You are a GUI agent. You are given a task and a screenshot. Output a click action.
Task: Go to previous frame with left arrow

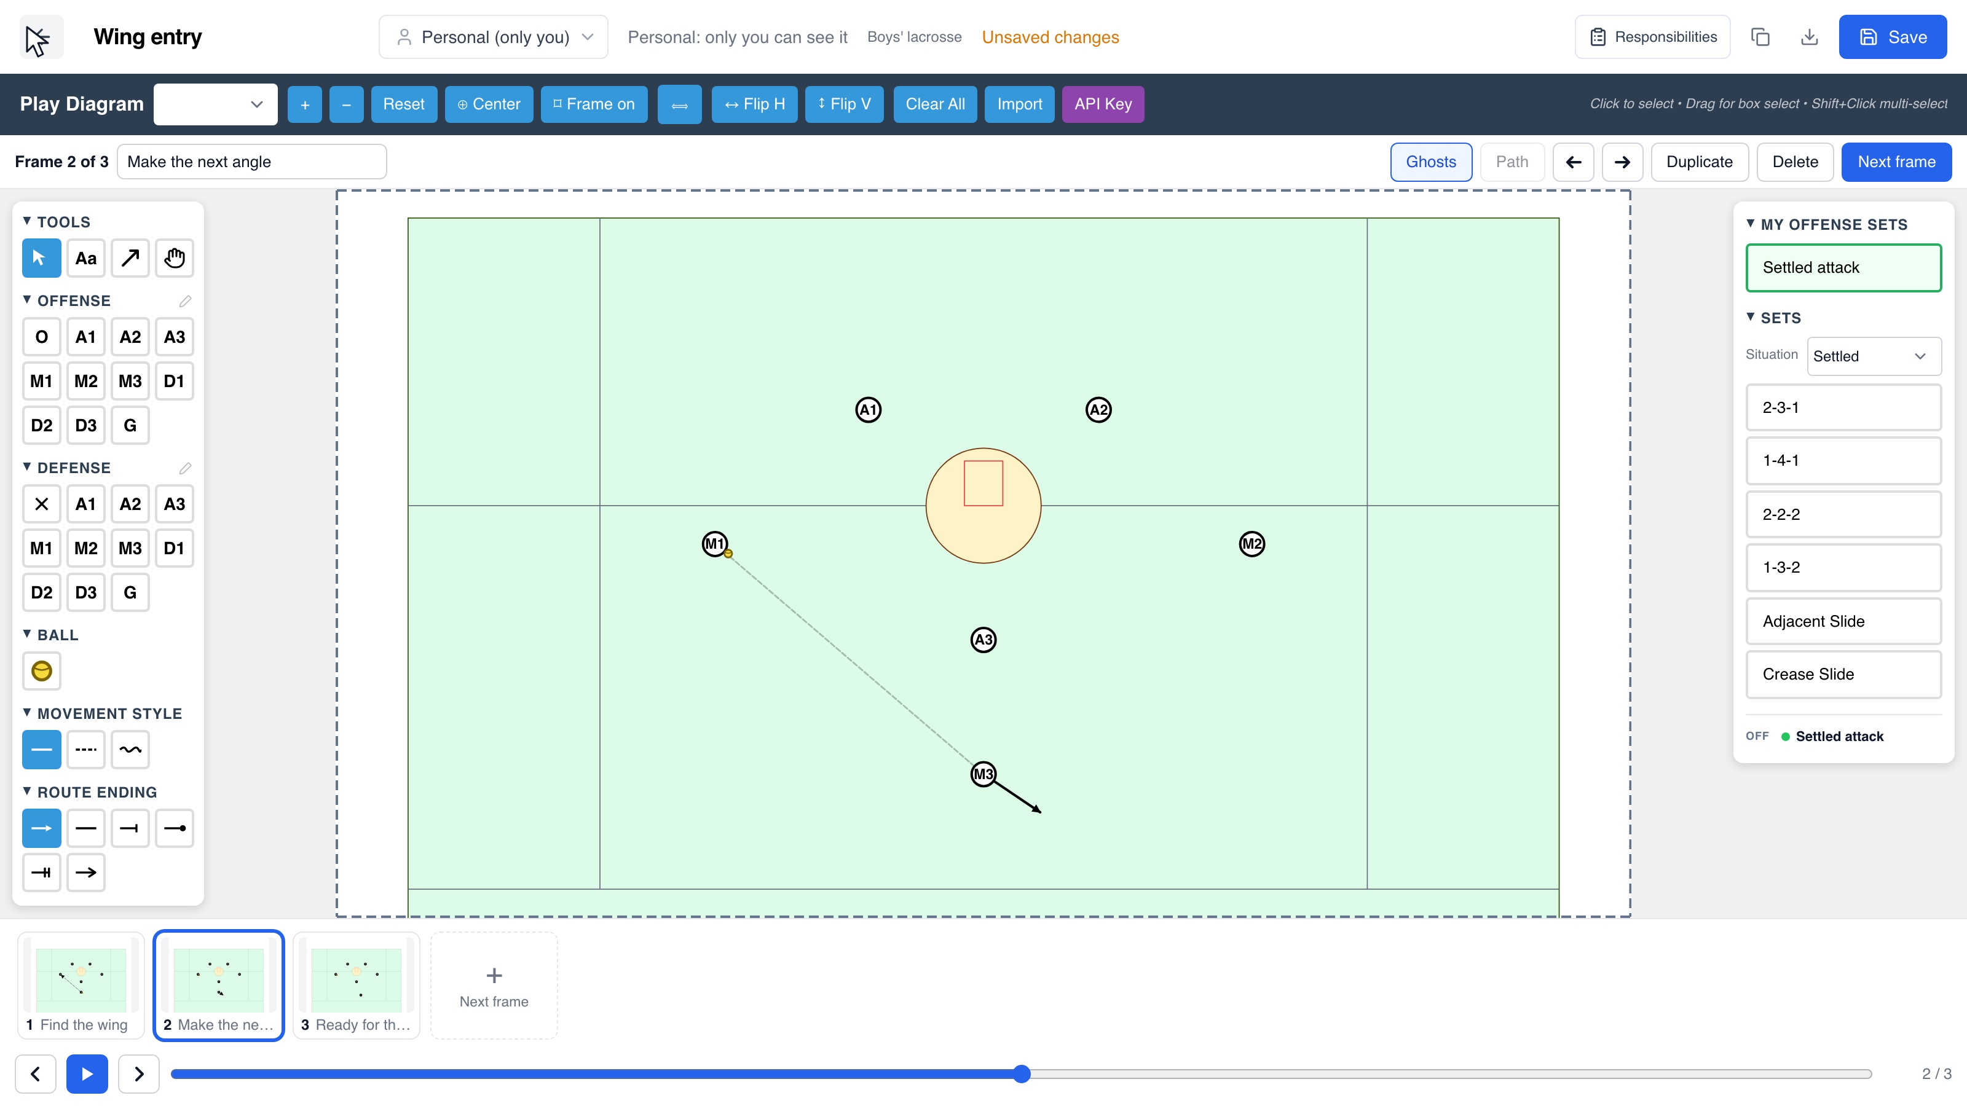tap(1573, 162)
